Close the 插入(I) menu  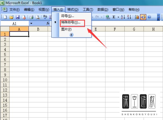tap(58, 10)
